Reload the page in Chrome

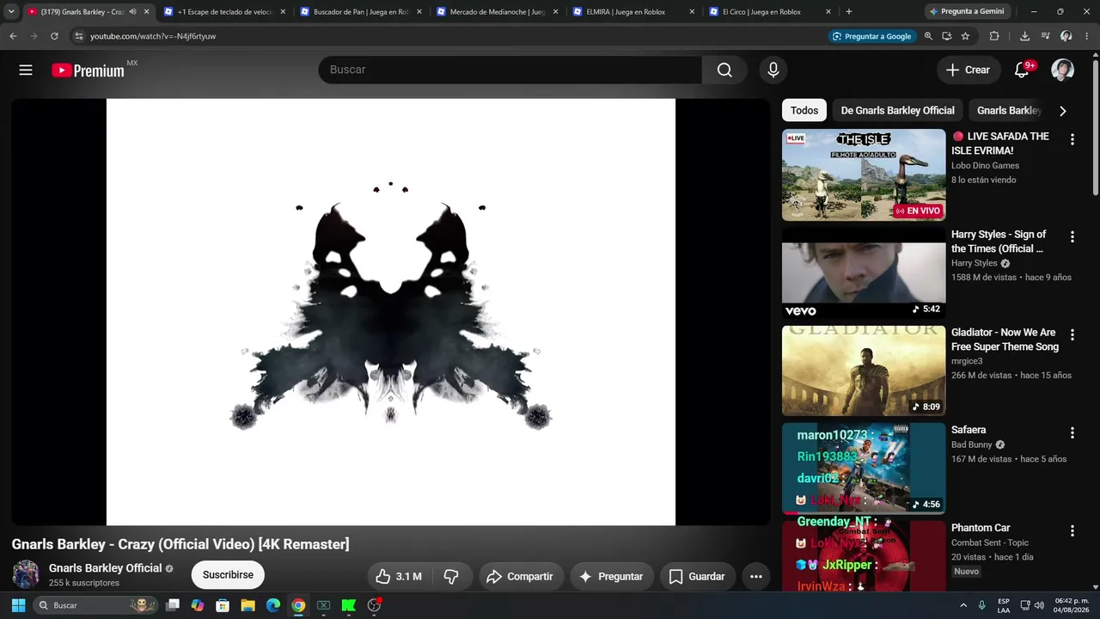(54, 36)
